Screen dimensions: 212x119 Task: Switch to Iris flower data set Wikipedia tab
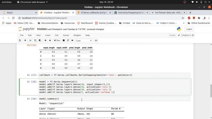(x=168, y=13)
